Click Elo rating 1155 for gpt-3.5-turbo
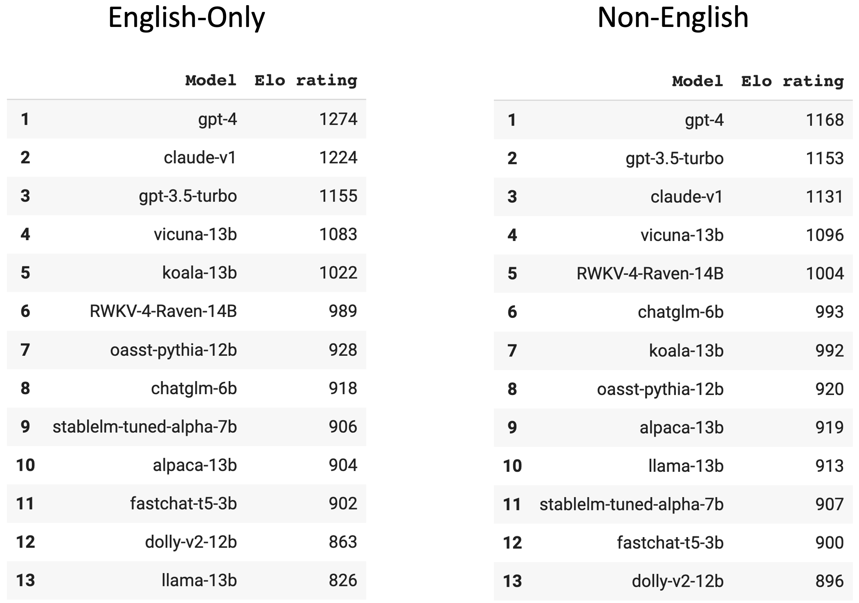859x603 pixels. click(338, 196)
